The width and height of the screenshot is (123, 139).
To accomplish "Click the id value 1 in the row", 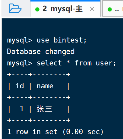I will click(x=22, y=109).
